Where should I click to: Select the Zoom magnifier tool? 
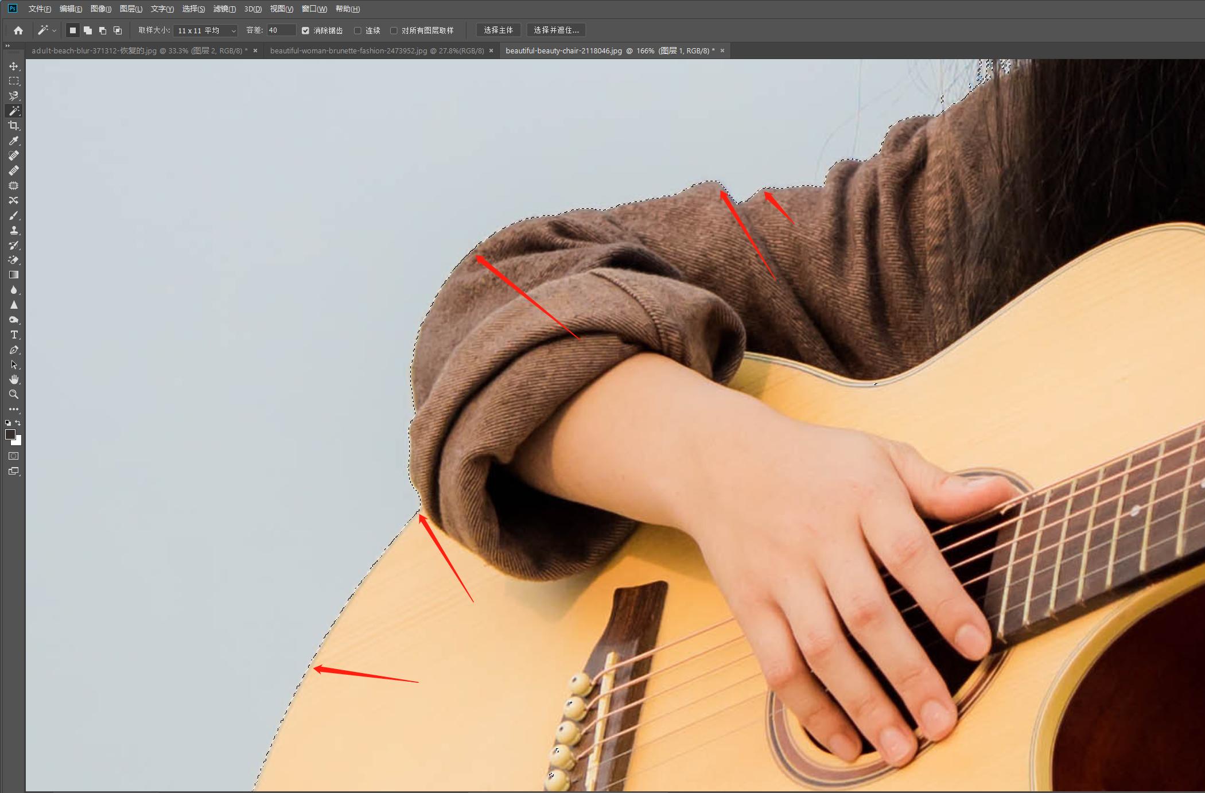(14, 395)
